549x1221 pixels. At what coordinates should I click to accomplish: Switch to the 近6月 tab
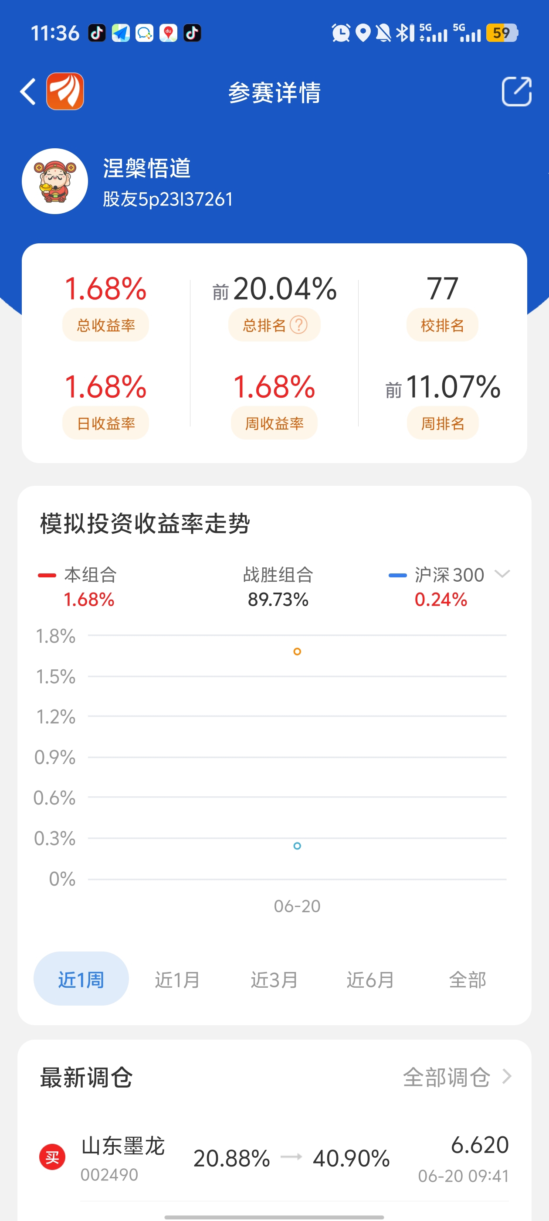[370, 979]
